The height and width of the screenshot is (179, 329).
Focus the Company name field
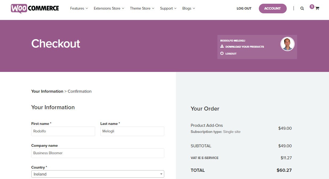98,153
